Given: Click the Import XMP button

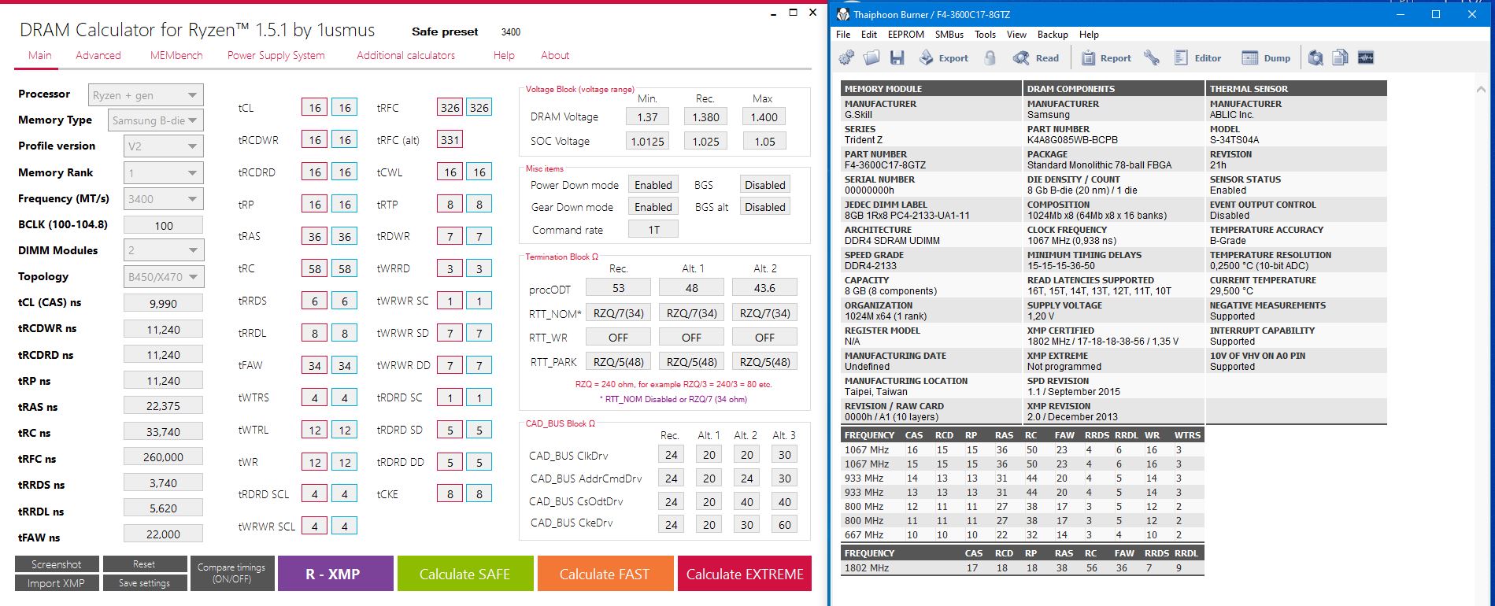Looking at the screenshot, I should [x=57, y=583].
